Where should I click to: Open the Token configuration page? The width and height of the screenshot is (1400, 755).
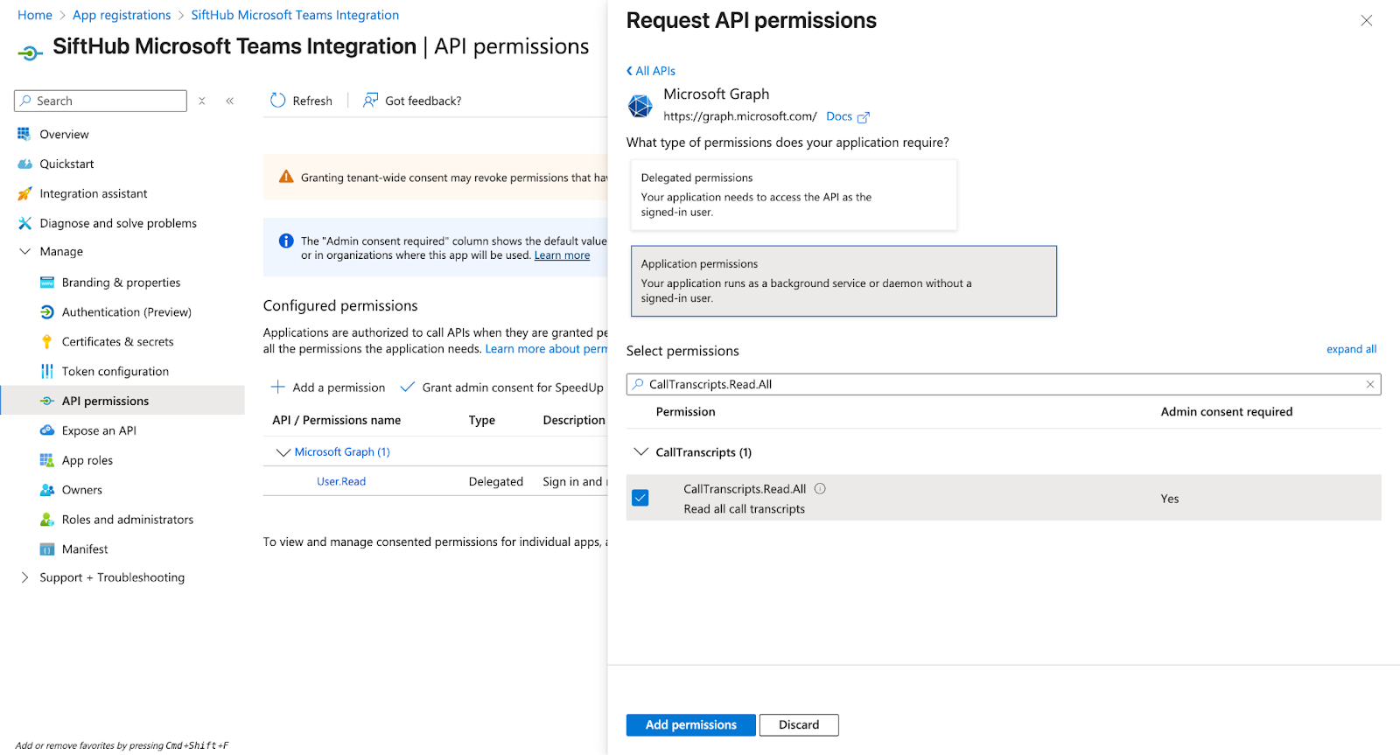pyautogui.click(x=115, y=372)
